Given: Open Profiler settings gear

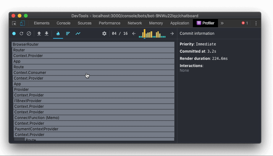Looking at the screenshot, I should (x=104, y=34).
